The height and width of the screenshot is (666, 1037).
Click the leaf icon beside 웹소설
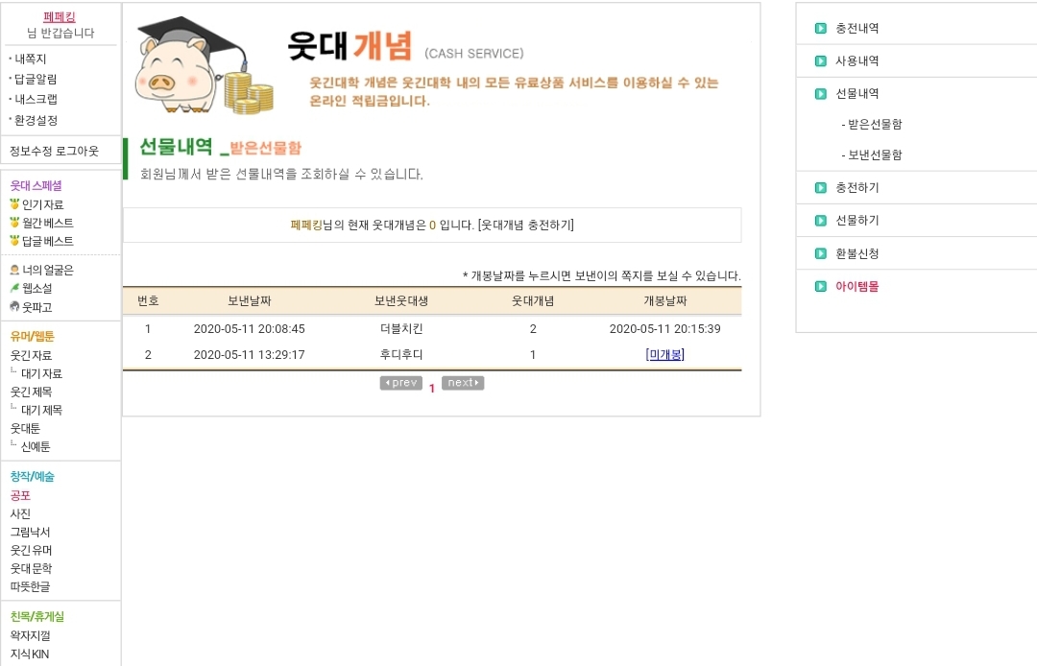tap(14, 288)
